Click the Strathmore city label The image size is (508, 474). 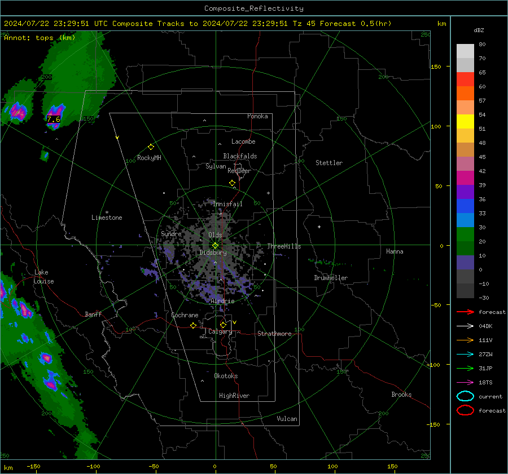tap(274, 334)
